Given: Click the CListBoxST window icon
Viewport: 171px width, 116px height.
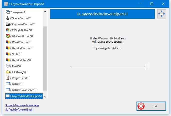Looking at the screenshot, I should pos(8,84).
